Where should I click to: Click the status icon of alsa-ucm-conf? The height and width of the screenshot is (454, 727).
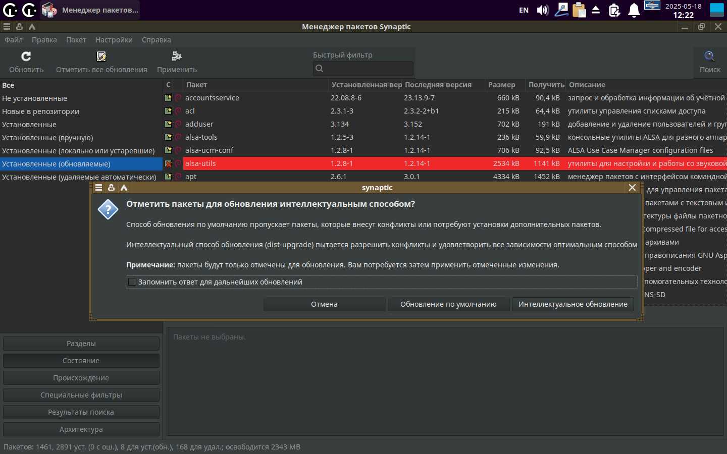(168, 150)
